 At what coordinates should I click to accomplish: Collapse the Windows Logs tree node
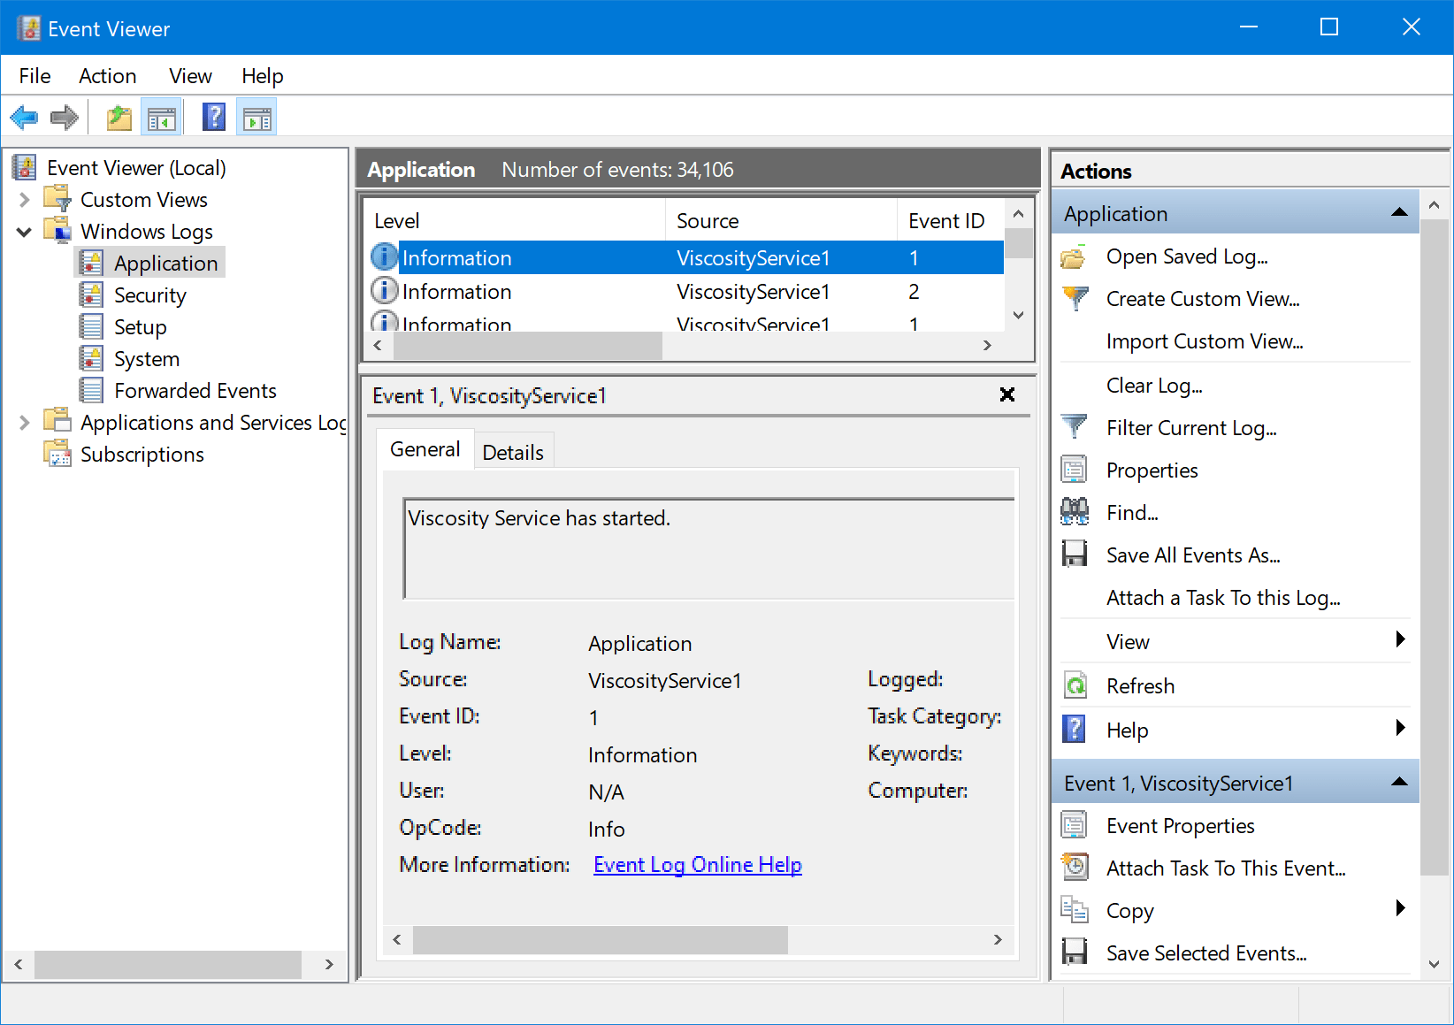click(25, 232)
